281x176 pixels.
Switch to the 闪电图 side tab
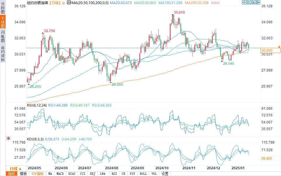coord(3,36)
